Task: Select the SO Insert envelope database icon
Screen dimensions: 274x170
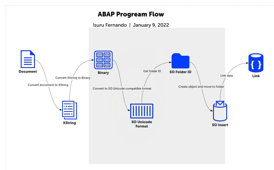Action: (x=220, y=111)
